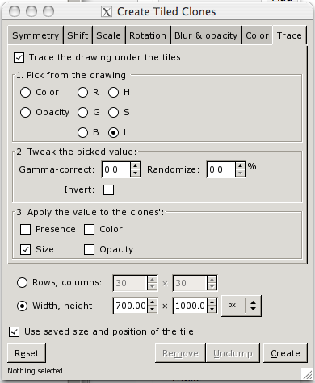Enable the Invert checkbox
315x383 pixels.
(x=108, y=189)
